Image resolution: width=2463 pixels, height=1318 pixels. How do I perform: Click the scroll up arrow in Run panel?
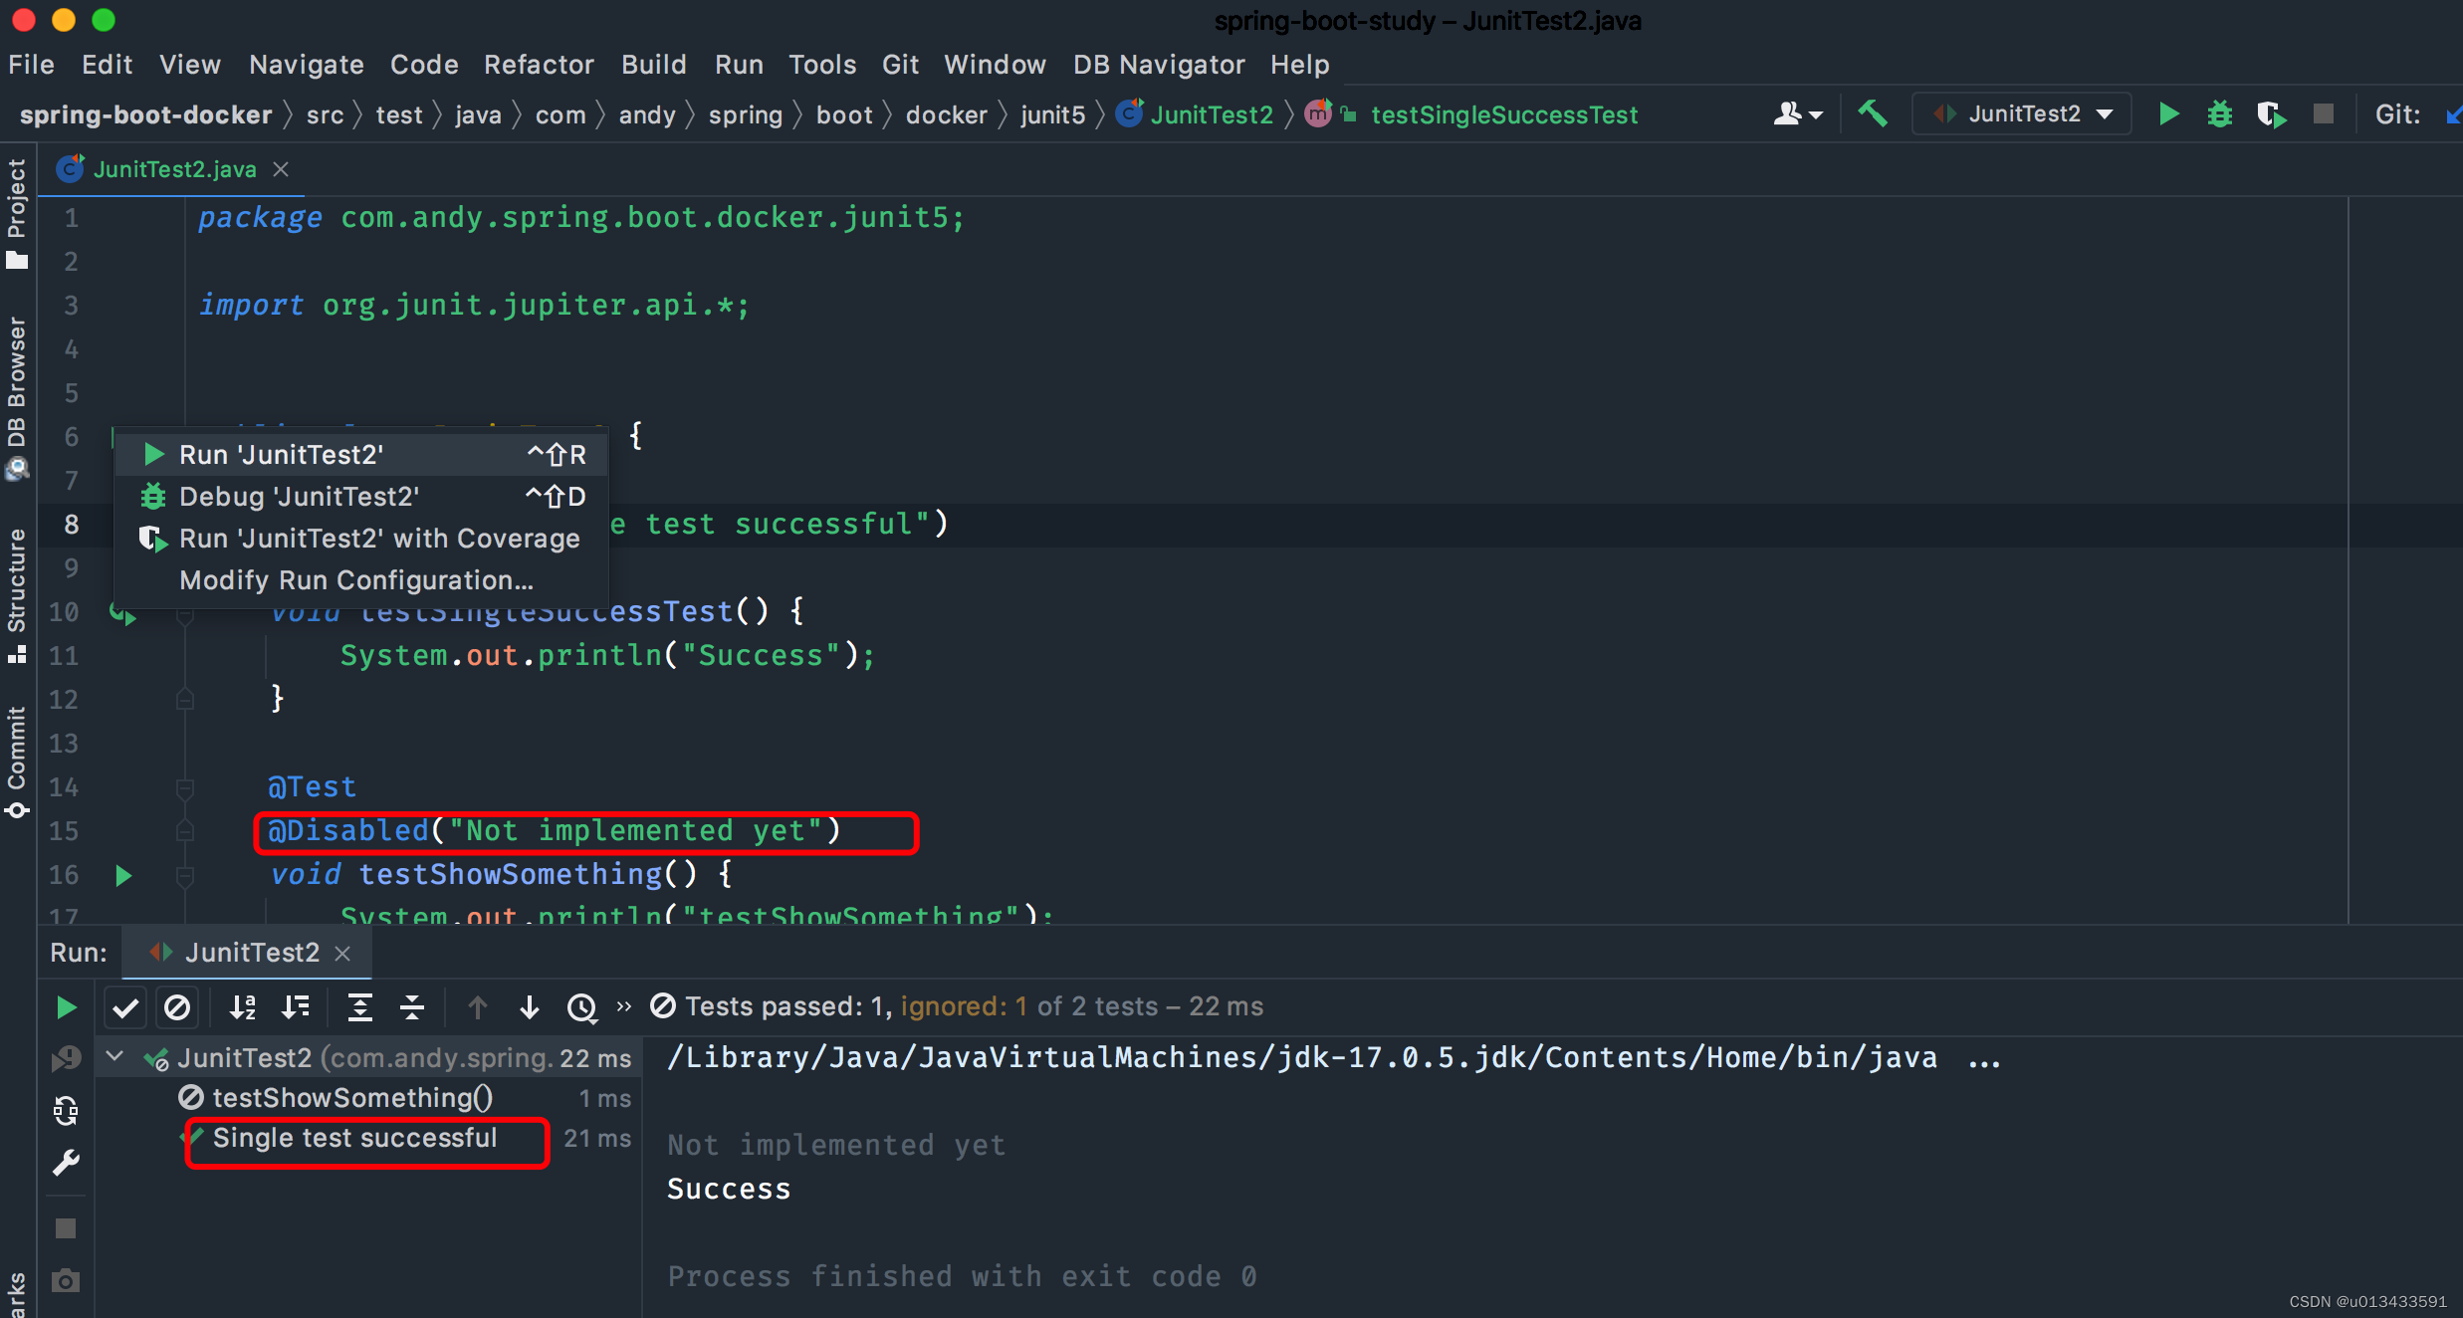tap(477, 1006)
